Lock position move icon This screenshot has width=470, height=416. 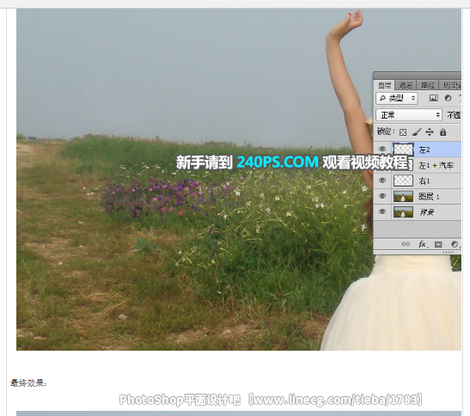click(x=430, y=132)
